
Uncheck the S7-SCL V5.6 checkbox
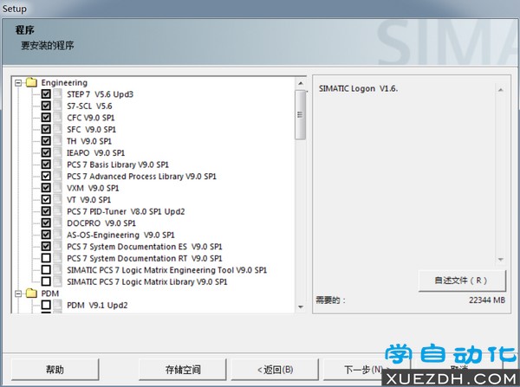[x=46, y=106]
